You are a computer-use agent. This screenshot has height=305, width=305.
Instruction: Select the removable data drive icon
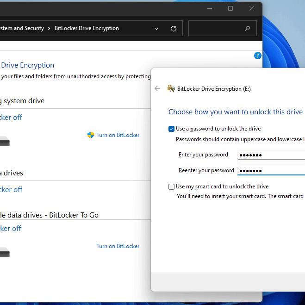coord(5,252)
